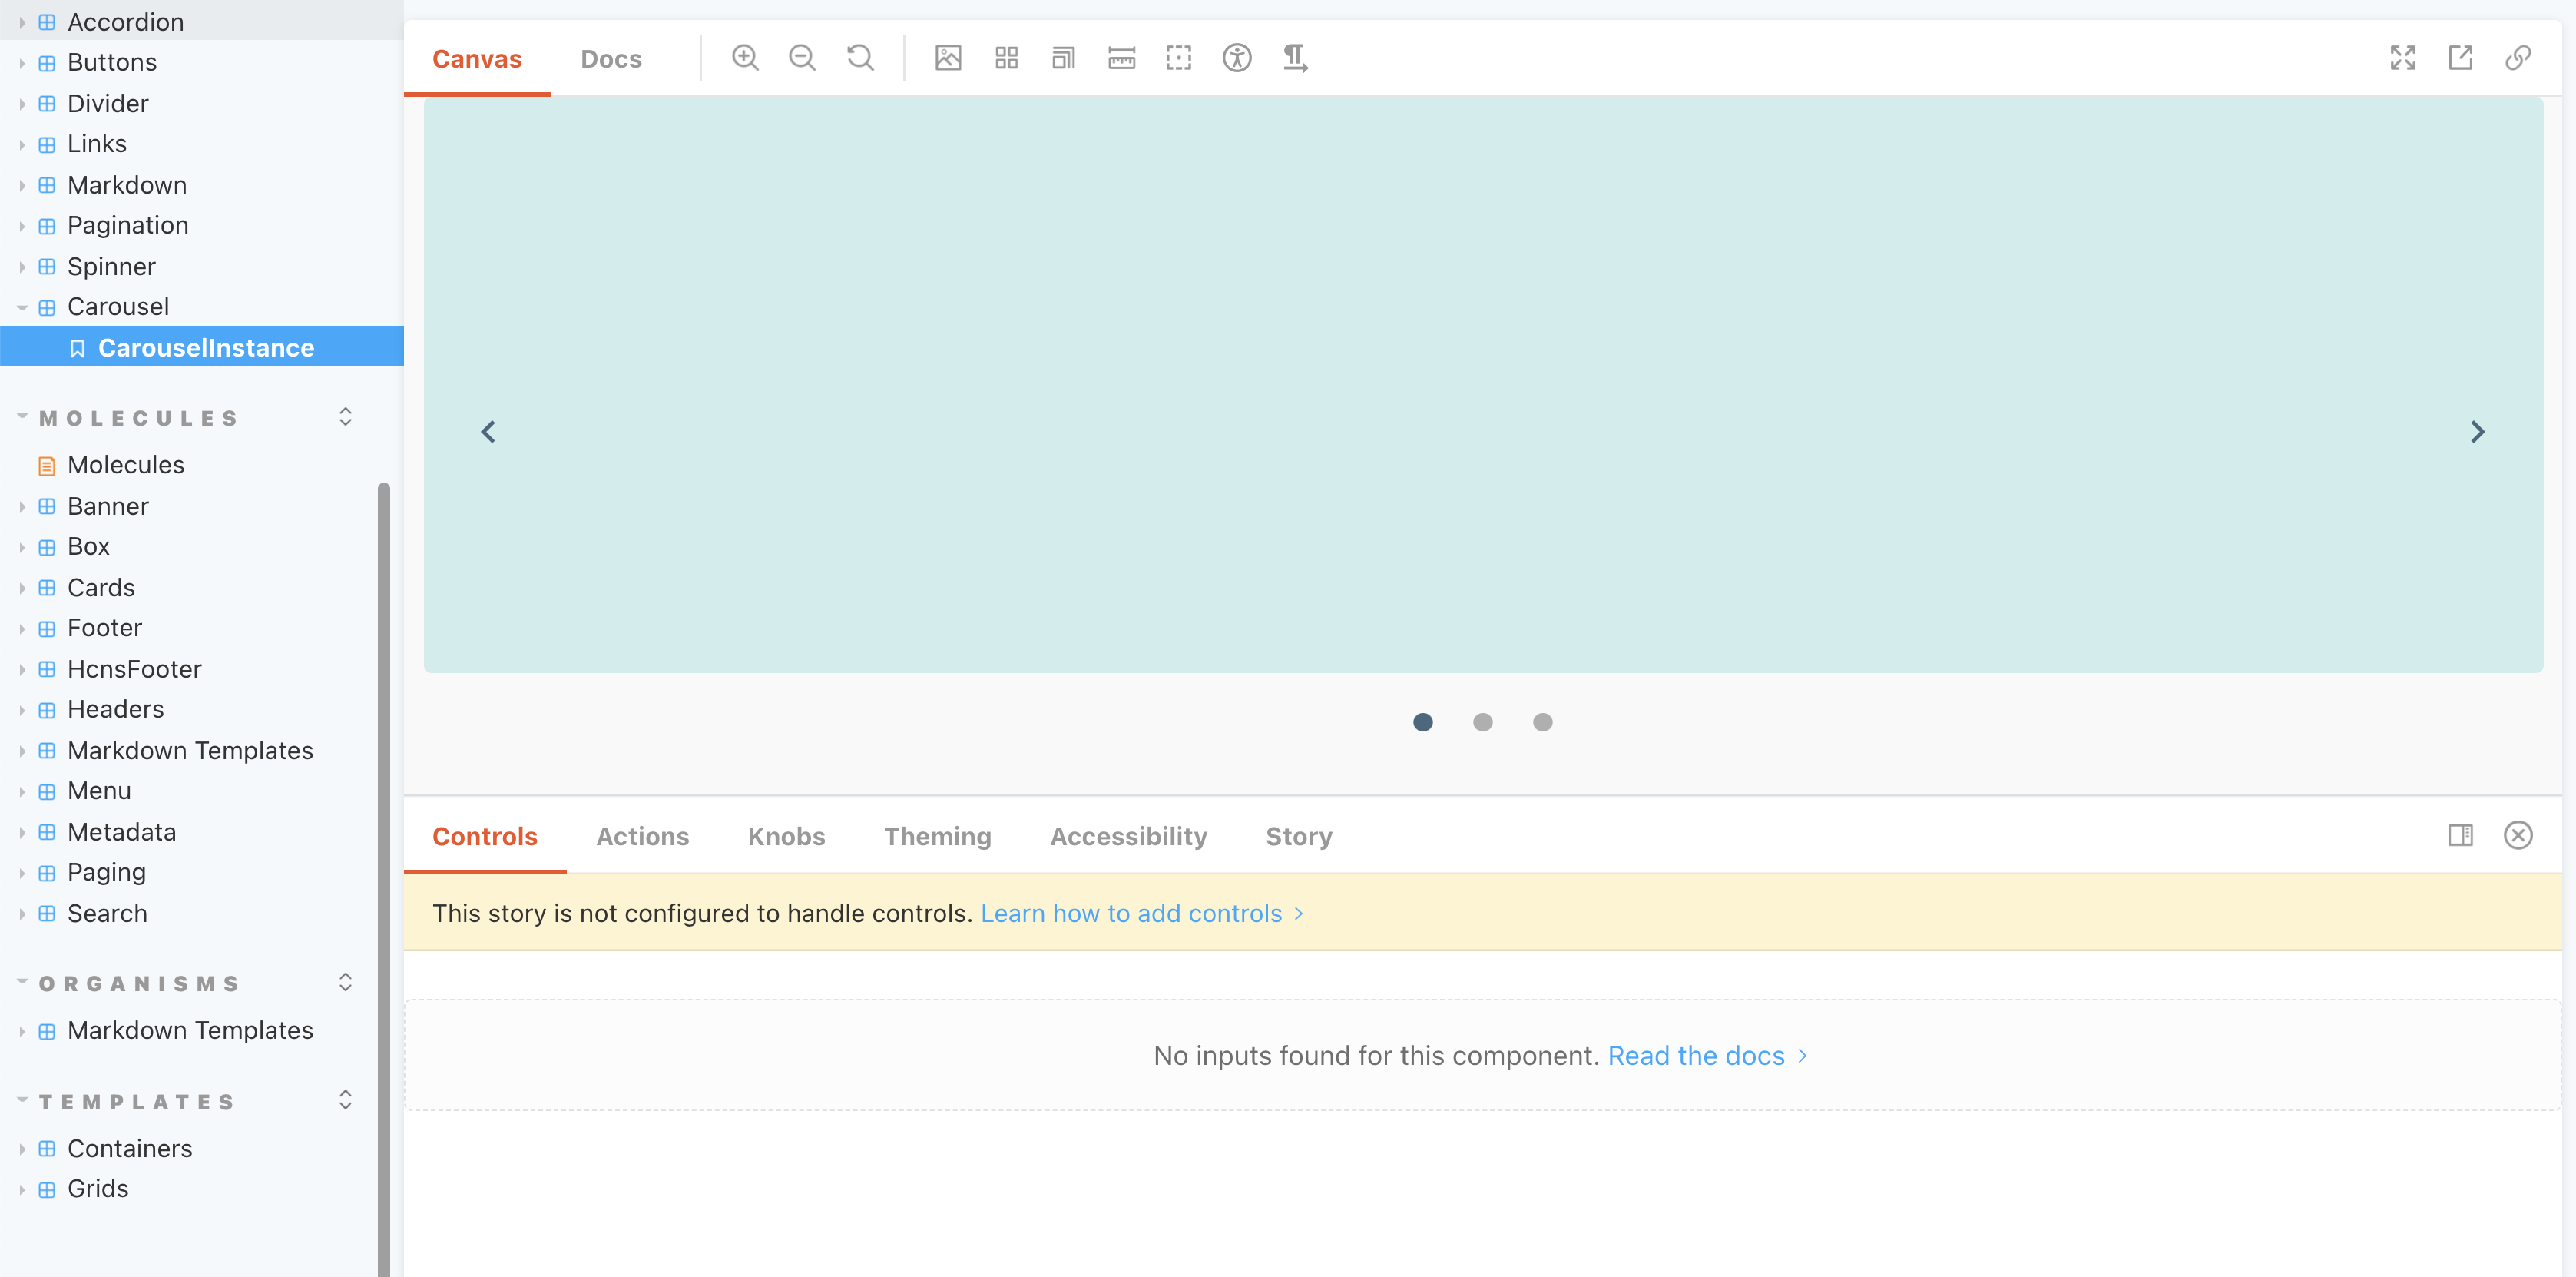Change the addon panel orientation icon
Screen dimensions: 2576x1277
coord(2460,836)
